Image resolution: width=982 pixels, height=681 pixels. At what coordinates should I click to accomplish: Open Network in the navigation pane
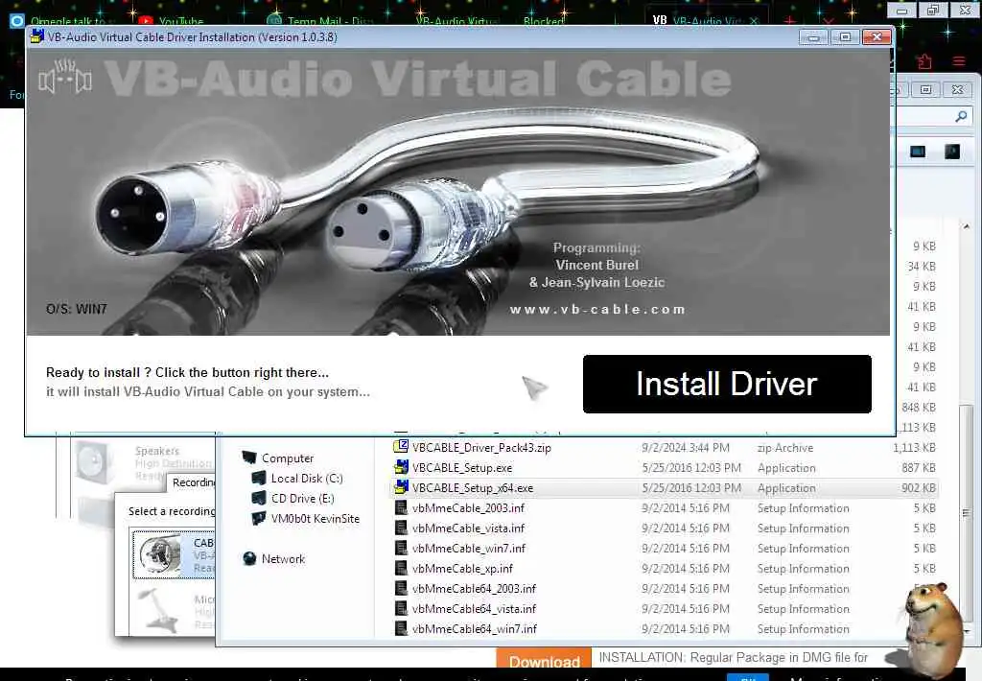(283, 559)
